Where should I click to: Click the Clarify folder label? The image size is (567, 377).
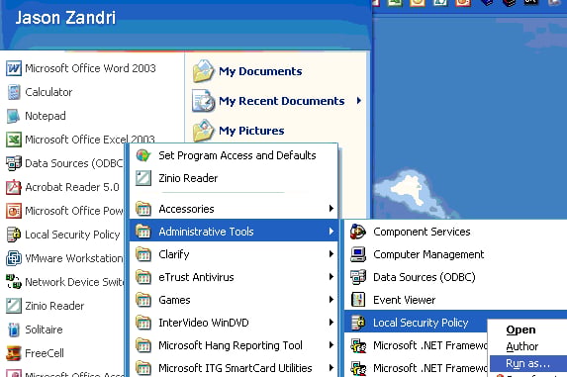tap(174, 254)
